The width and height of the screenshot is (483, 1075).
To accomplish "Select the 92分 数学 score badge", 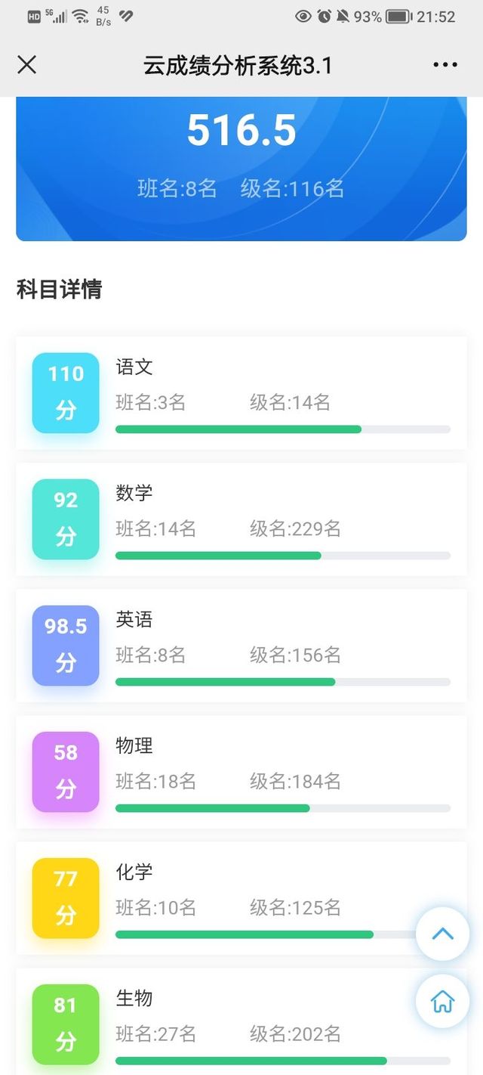I will coord(66,519).
